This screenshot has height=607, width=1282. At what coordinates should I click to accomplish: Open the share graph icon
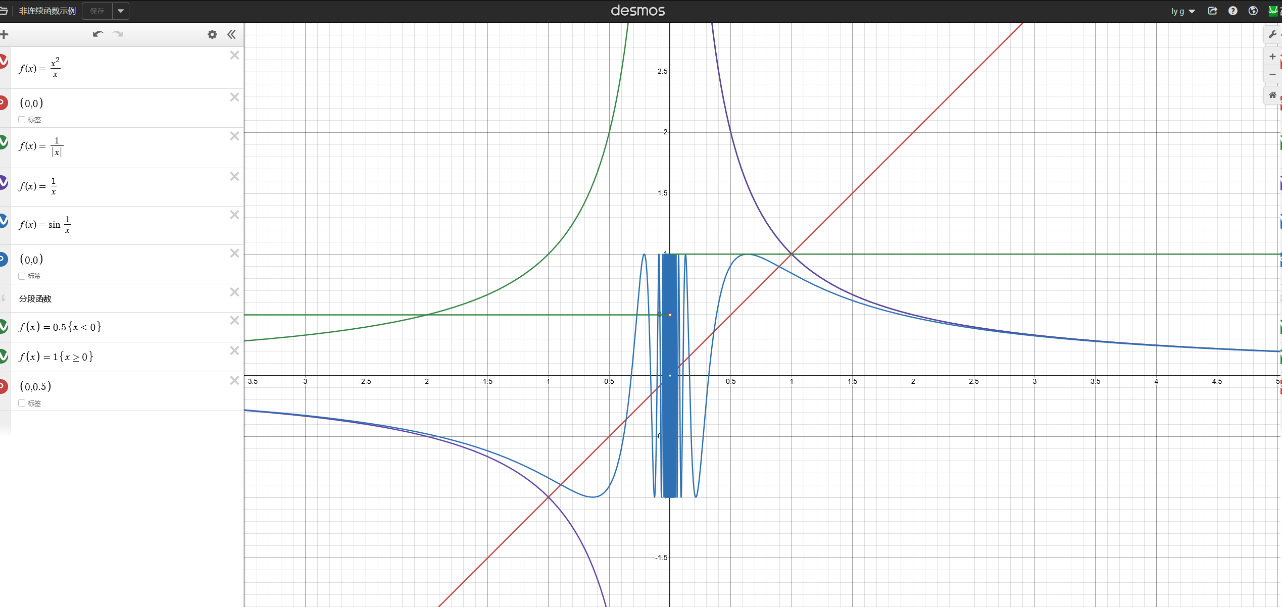pos(1212,11)
